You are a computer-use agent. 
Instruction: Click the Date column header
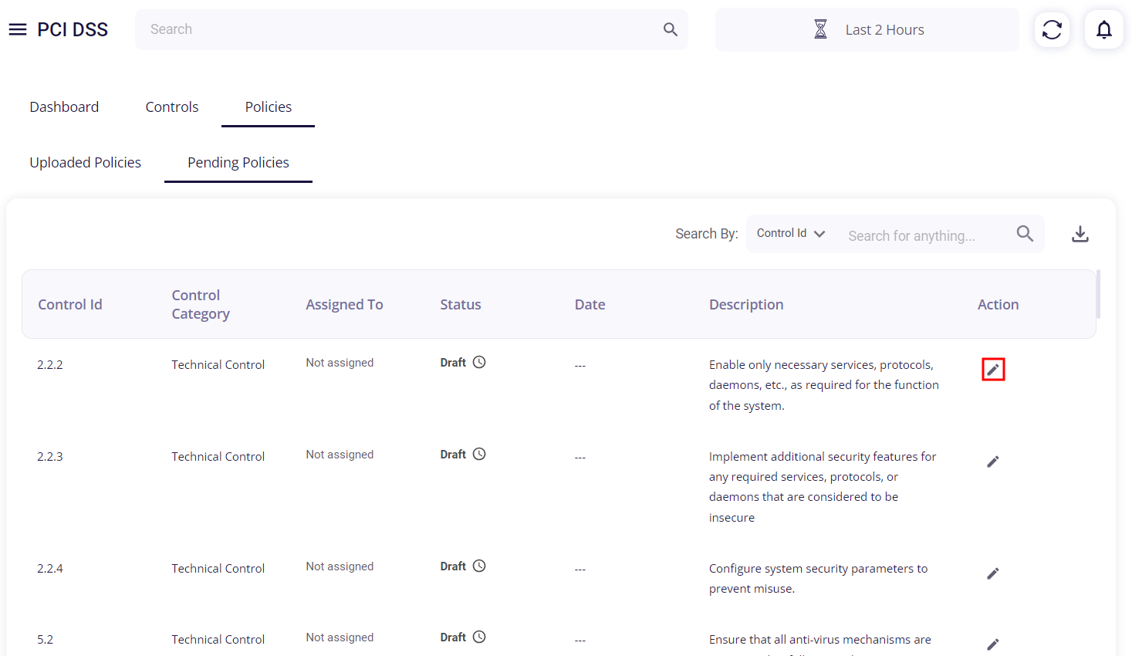click(590, 304)
